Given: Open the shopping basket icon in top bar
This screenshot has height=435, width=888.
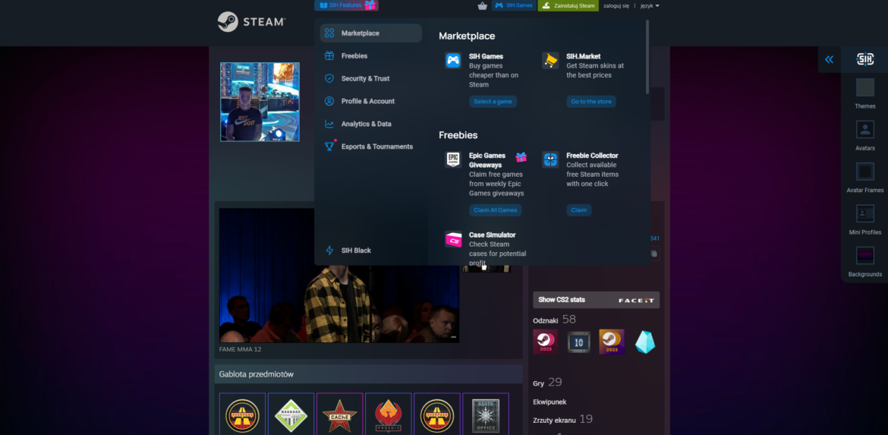Looking at the screenshot, I should [x=483, y=5].
